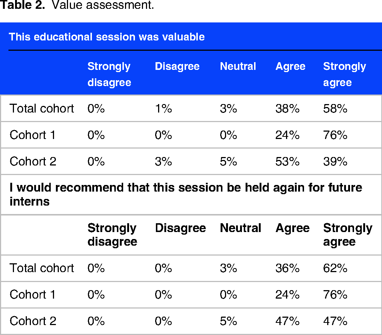The height and width of the screenshot is (335, 382).
Task: Click the Table 2 caption title
Action: 77,5
